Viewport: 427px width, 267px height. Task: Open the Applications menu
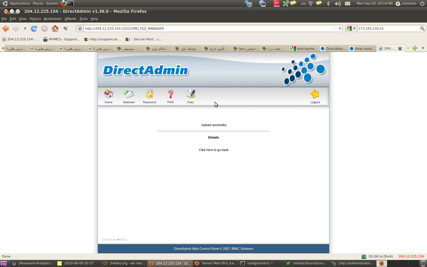(x=20, y=3)
